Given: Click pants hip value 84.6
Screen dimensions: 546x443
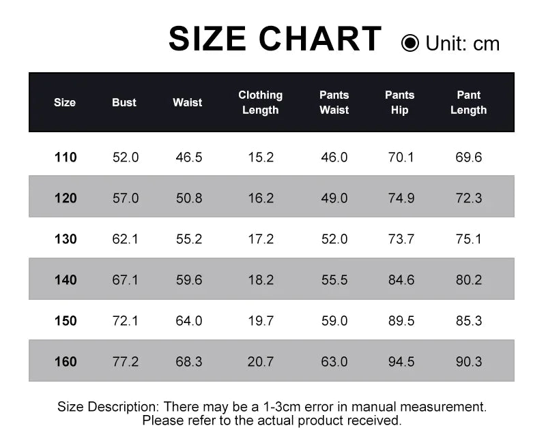Looking at the screenshot, I should [401, 280].
